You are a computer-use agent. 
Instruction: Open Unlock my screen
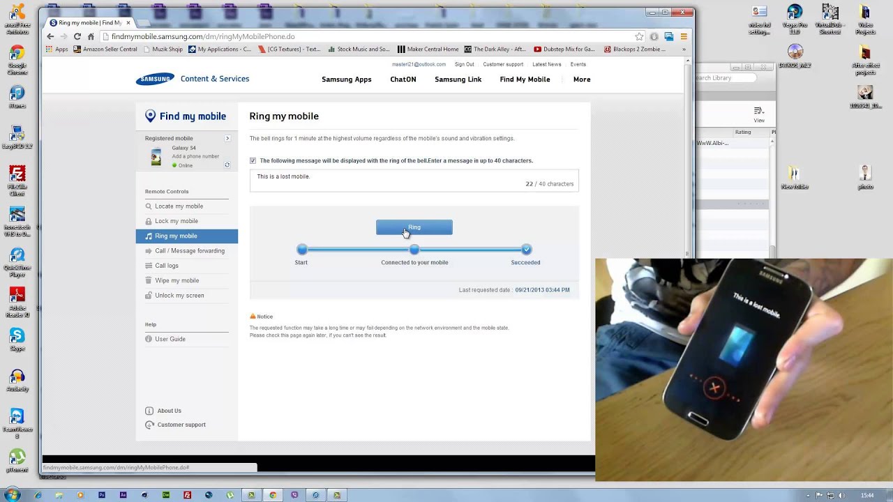179,296
